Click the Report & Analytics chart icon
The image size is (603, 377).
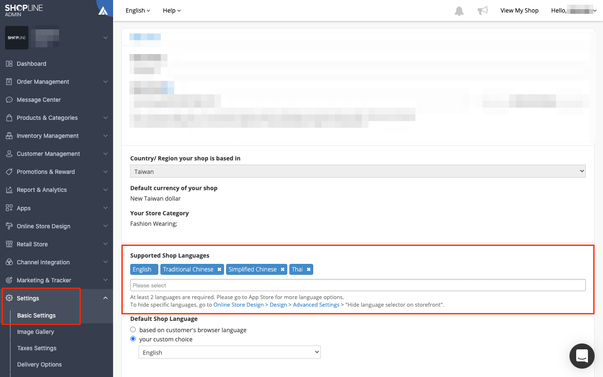click(9, 190)
